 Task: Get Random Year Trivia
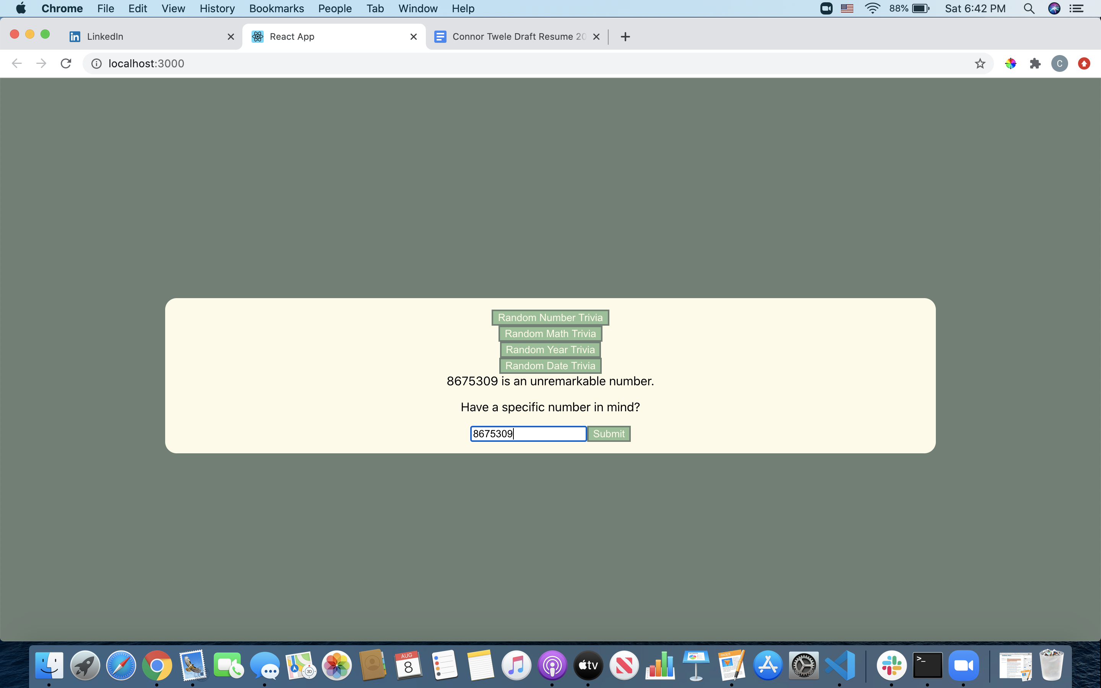[x=550, y=349]
